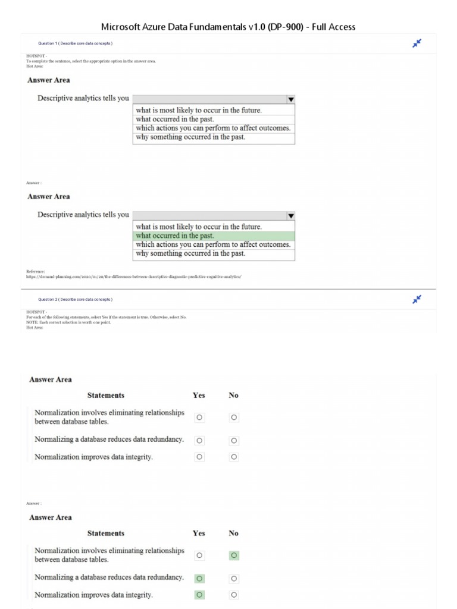This screenshot has height=609, width=457.
Task: Select 'why something occurred in the past' option
Action: (x=190, y=137)
